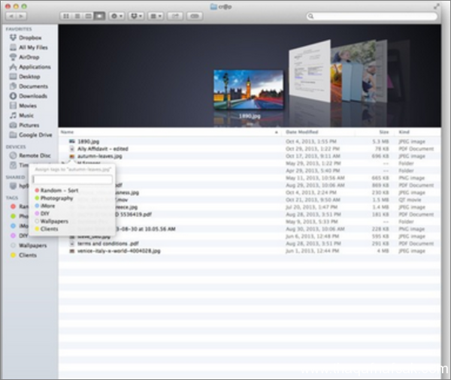The height and width of the screenshot is (380, 451).
Task: Open Downloads in sidebar
Action: coord(29,96)
